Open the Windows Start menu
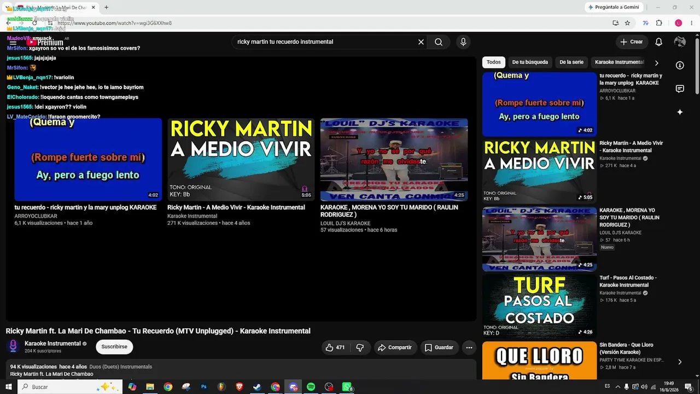 8,387
